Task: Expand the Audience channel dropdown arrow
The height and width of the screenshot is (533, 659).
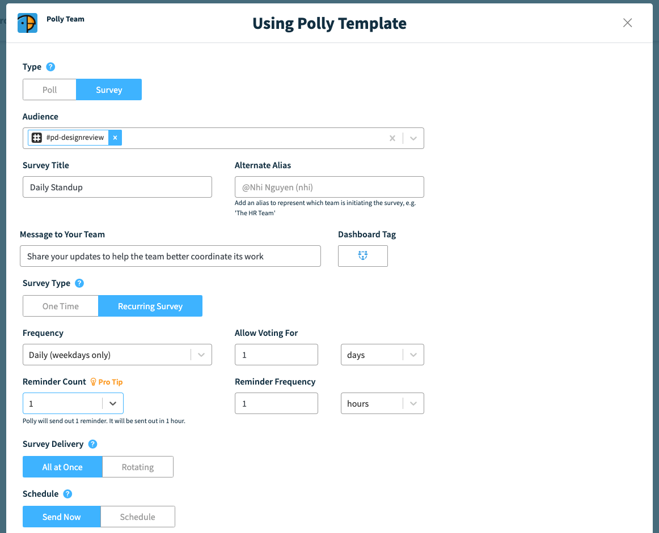Action: coord(413,138)
